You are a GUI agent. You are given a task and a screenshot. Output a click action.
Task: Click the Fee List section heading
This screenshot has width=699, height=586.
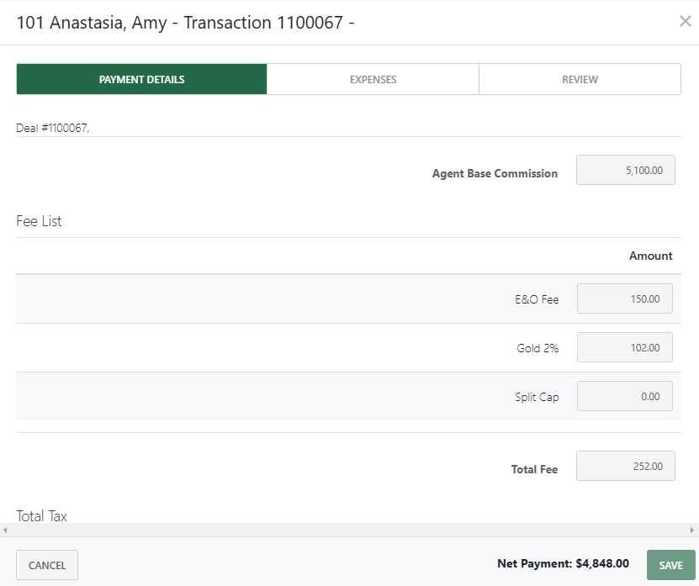(37, 221)
